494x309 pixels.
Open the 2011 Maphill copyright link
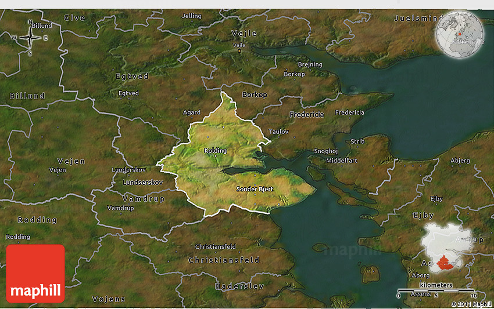(x=471, y=304)
